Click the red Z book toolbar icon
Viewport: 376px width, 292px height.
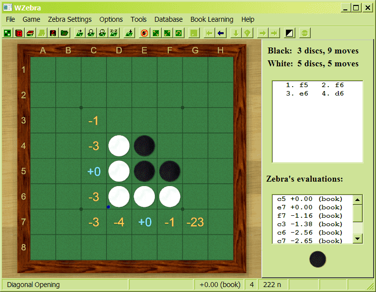point(19,33)
